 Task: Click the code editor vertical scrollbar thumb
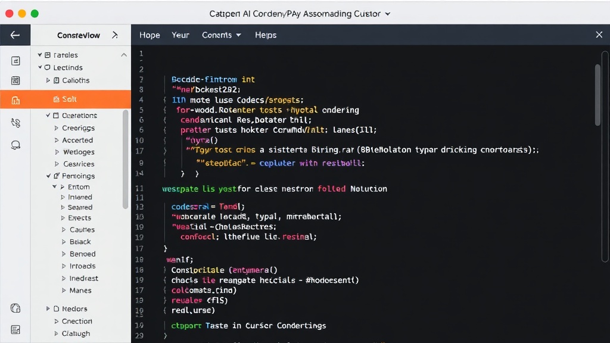[597, 95]
